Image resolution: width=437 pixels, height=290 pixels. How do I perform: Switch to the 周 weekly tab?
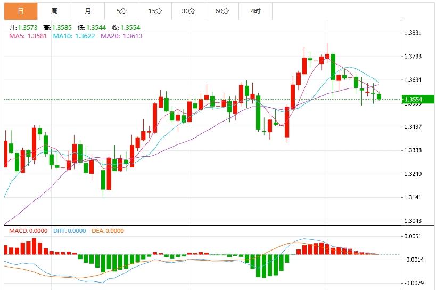coord(54,11)
